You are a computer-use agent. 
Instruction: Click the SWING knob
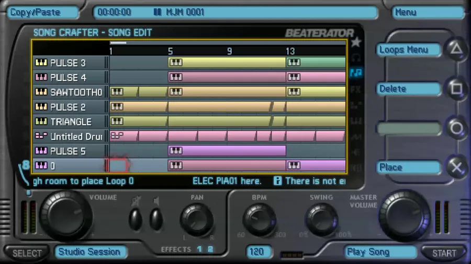tap(321, 220)
